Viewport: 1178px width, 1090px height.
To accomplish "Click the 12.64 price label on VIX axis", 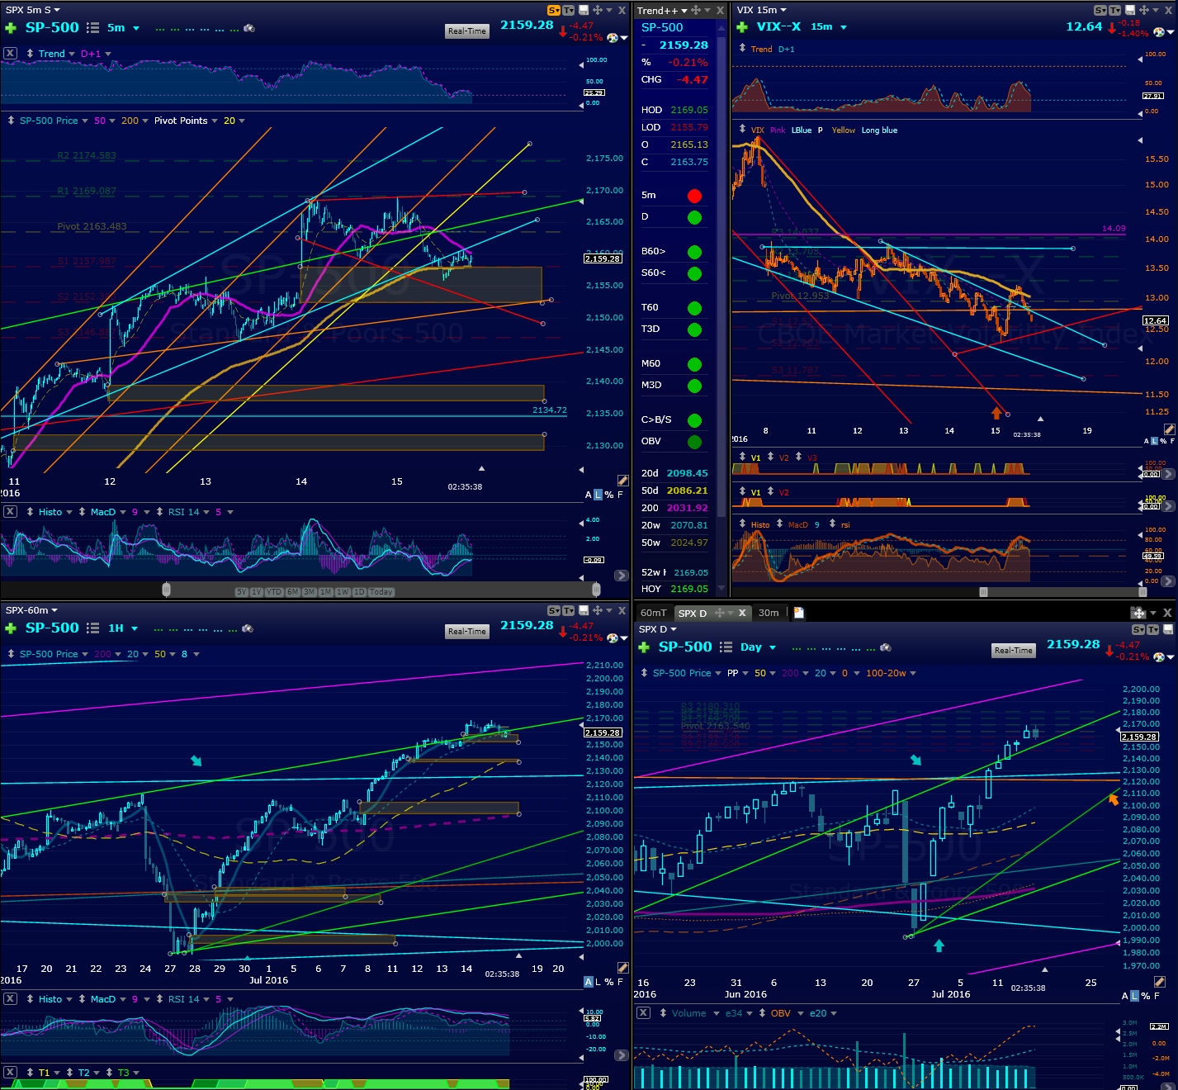I will (1155, 320).
